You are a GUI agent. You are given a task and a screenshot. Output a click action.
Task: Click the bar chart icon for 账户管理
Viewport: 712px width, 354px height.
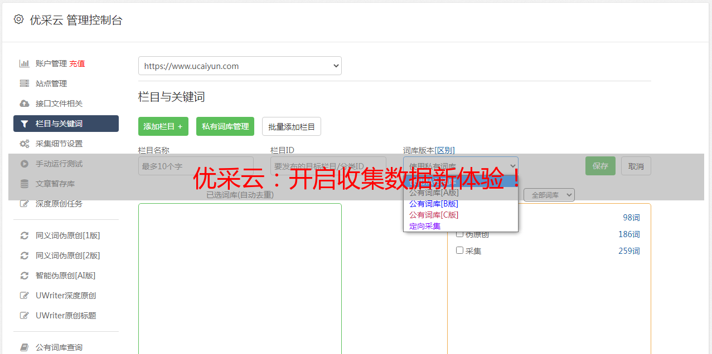pos(24,63)
